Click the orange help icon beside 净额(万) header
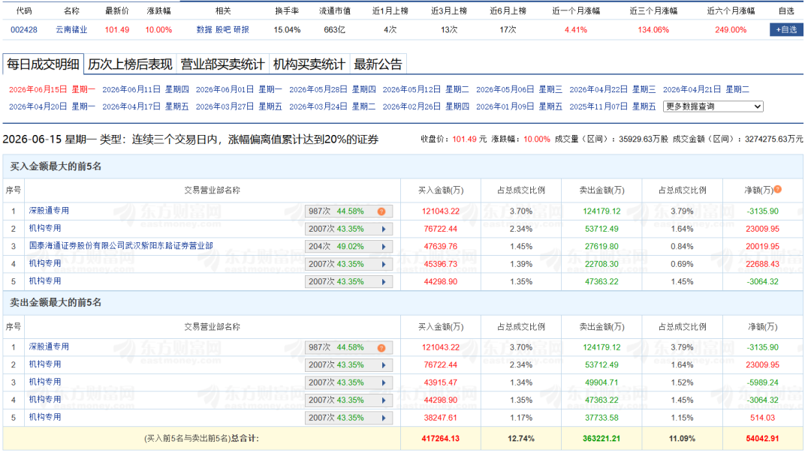The height and width of the screenshot is (453, 811). [x=777, y=190]
